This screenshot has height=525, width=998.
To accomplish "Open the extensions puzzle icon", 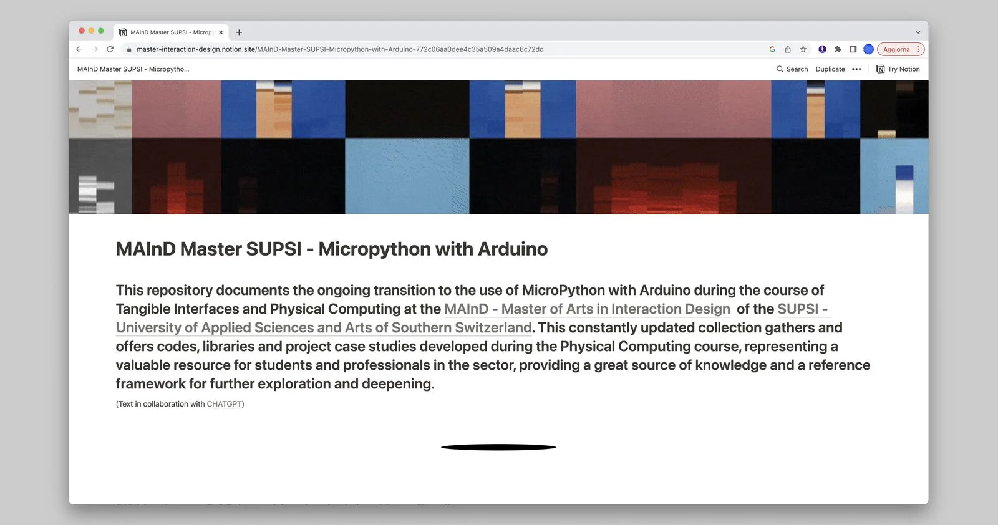I will (x=838, y=49).
